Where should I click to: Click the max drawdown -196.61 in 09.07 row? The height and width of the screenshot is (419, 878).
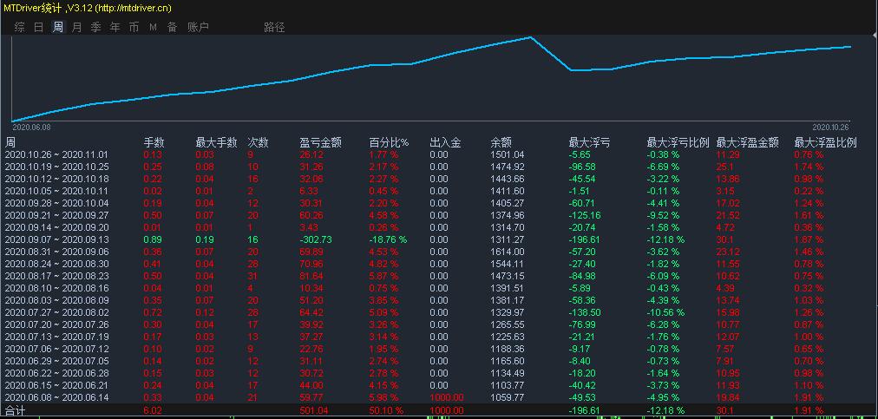(583, 239)
